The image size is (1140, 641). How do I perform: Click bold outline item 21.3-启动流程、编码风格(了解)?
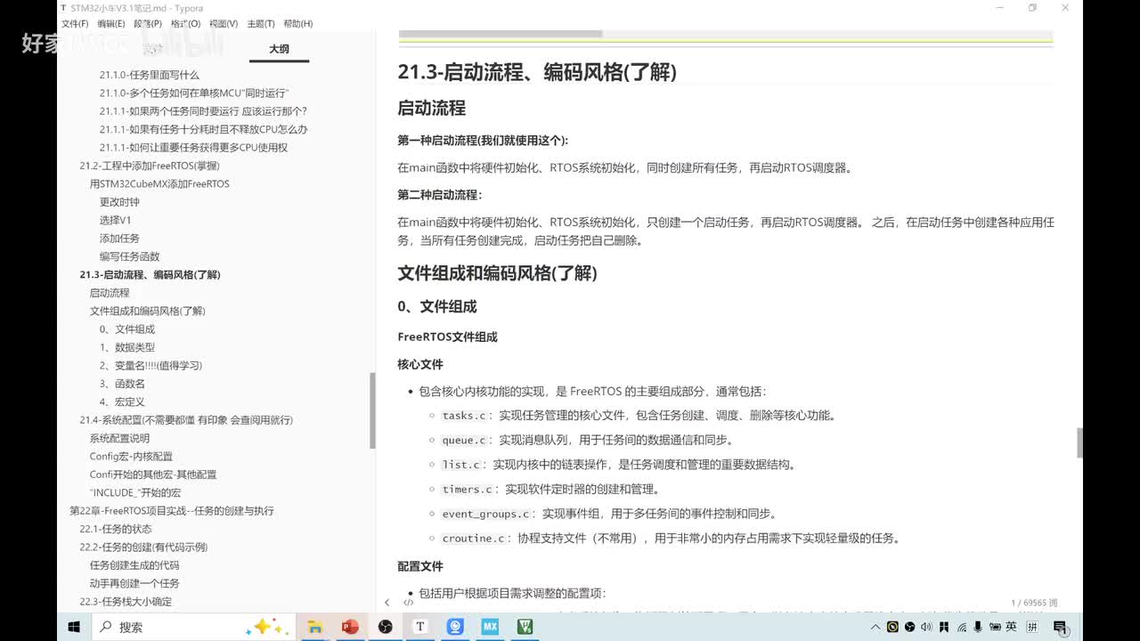(150, 275)
